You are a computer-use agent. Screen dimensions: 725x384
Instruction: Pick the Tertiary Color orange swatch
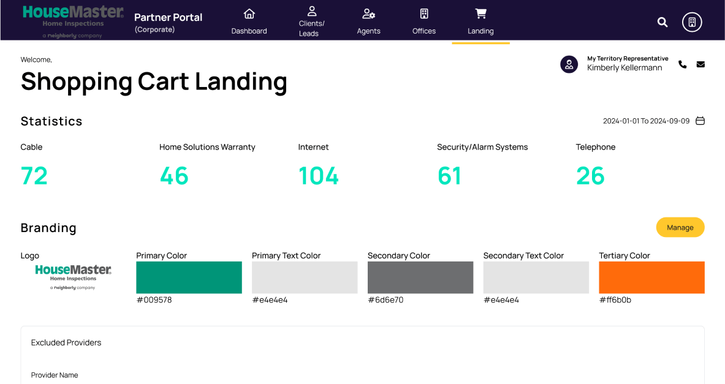pos(651,277)
